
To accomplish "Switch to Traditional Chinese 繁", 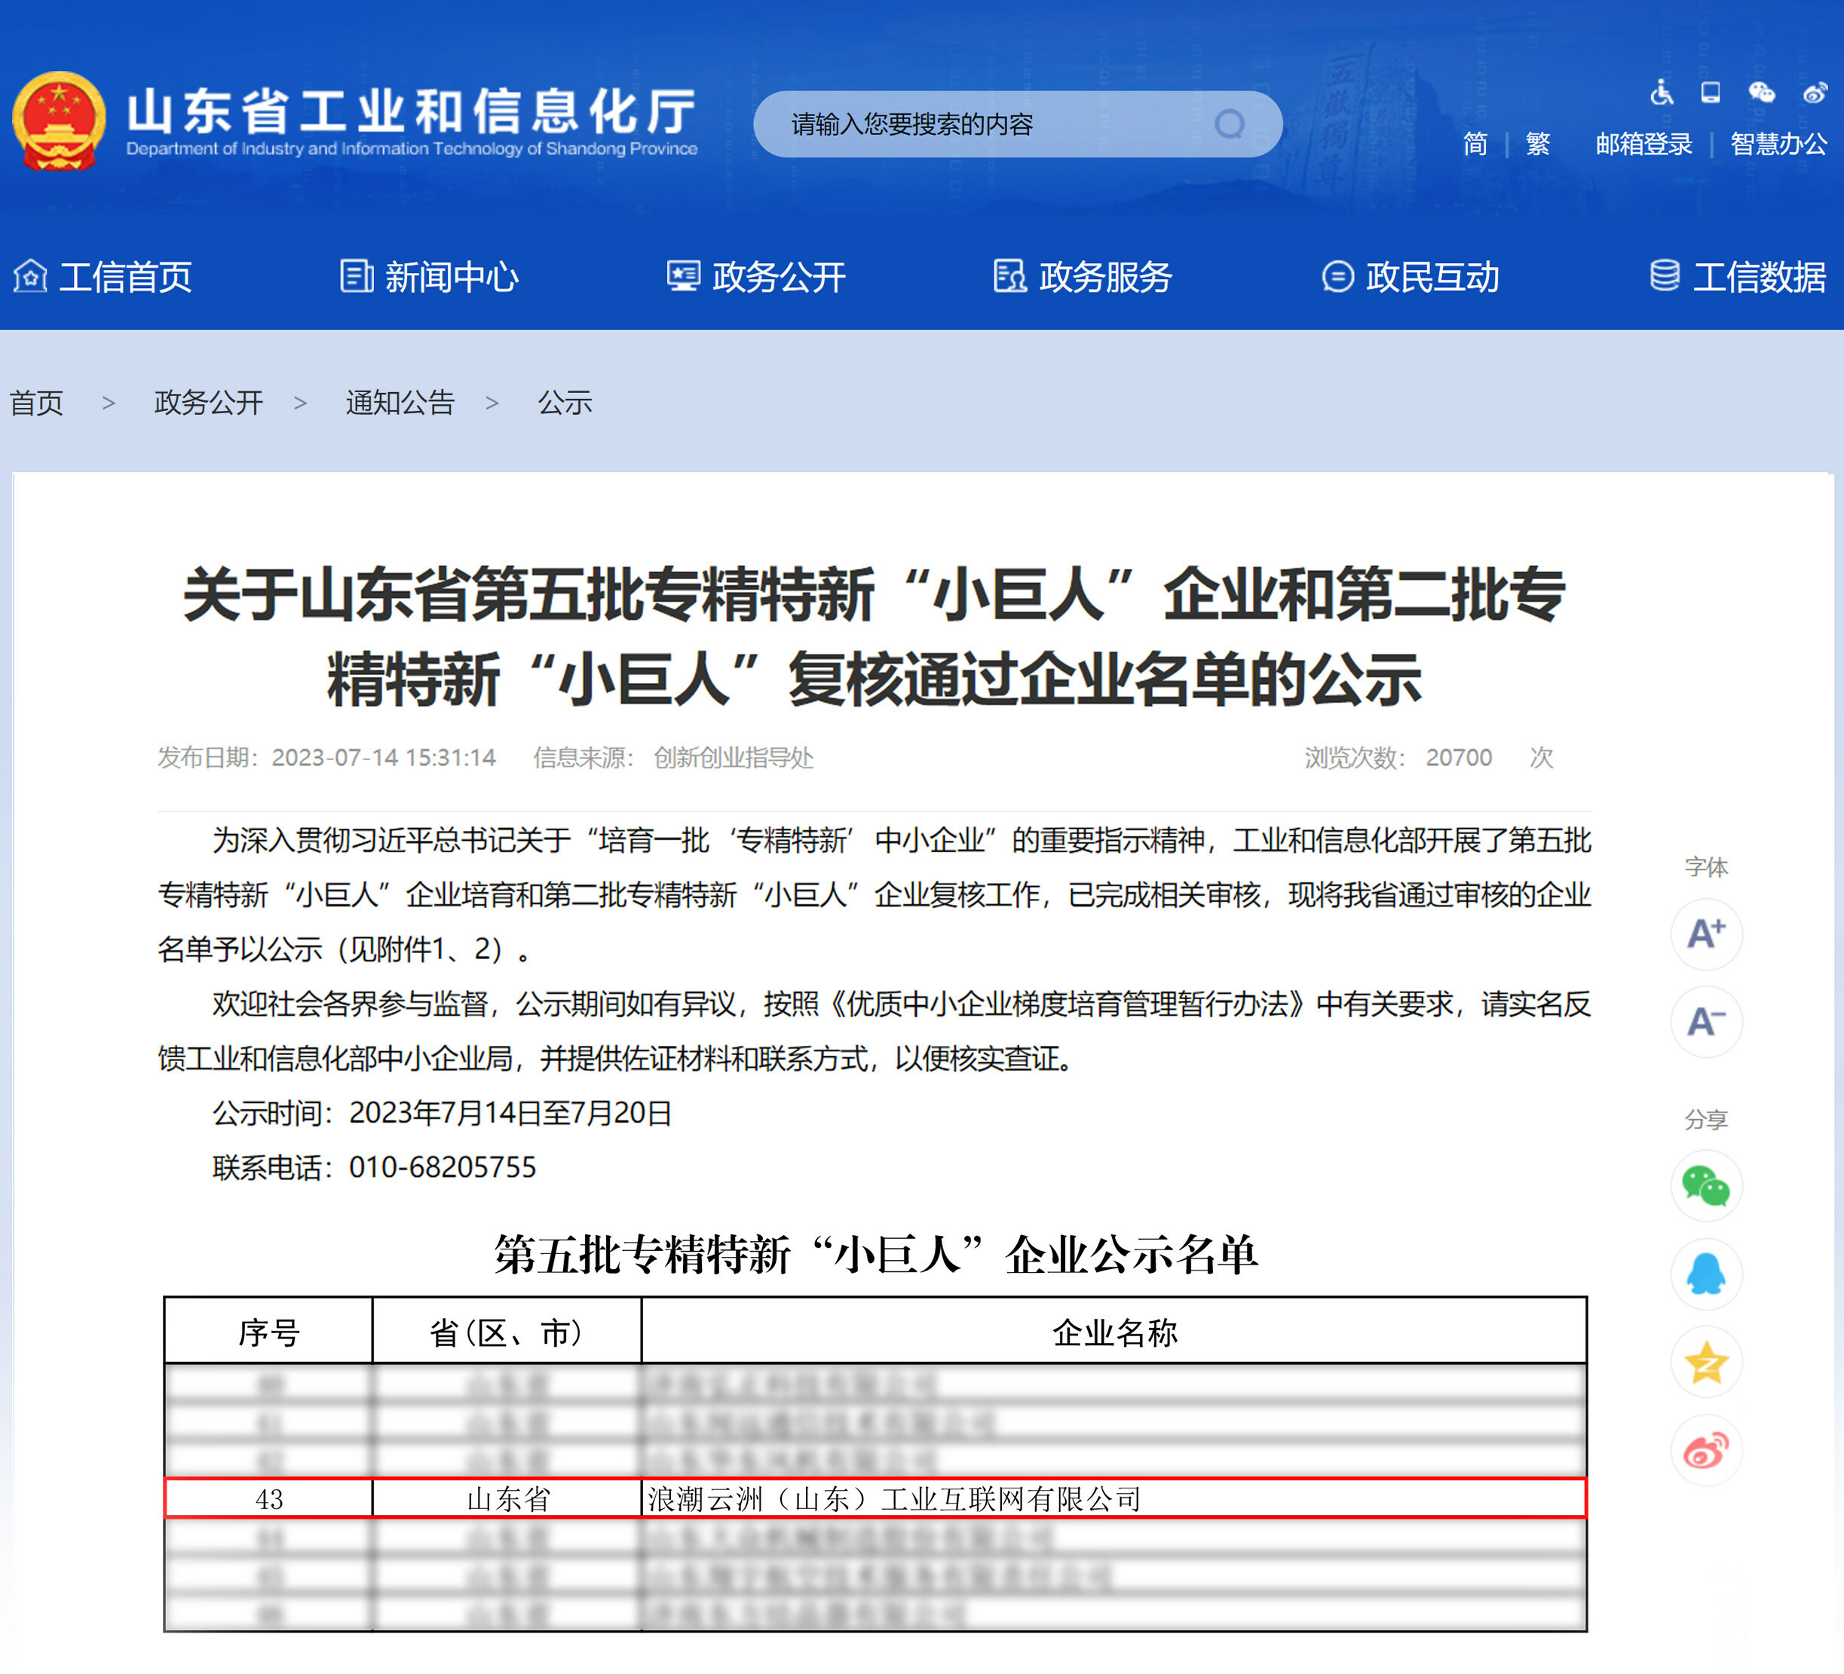I will (x=1538, y=143).
